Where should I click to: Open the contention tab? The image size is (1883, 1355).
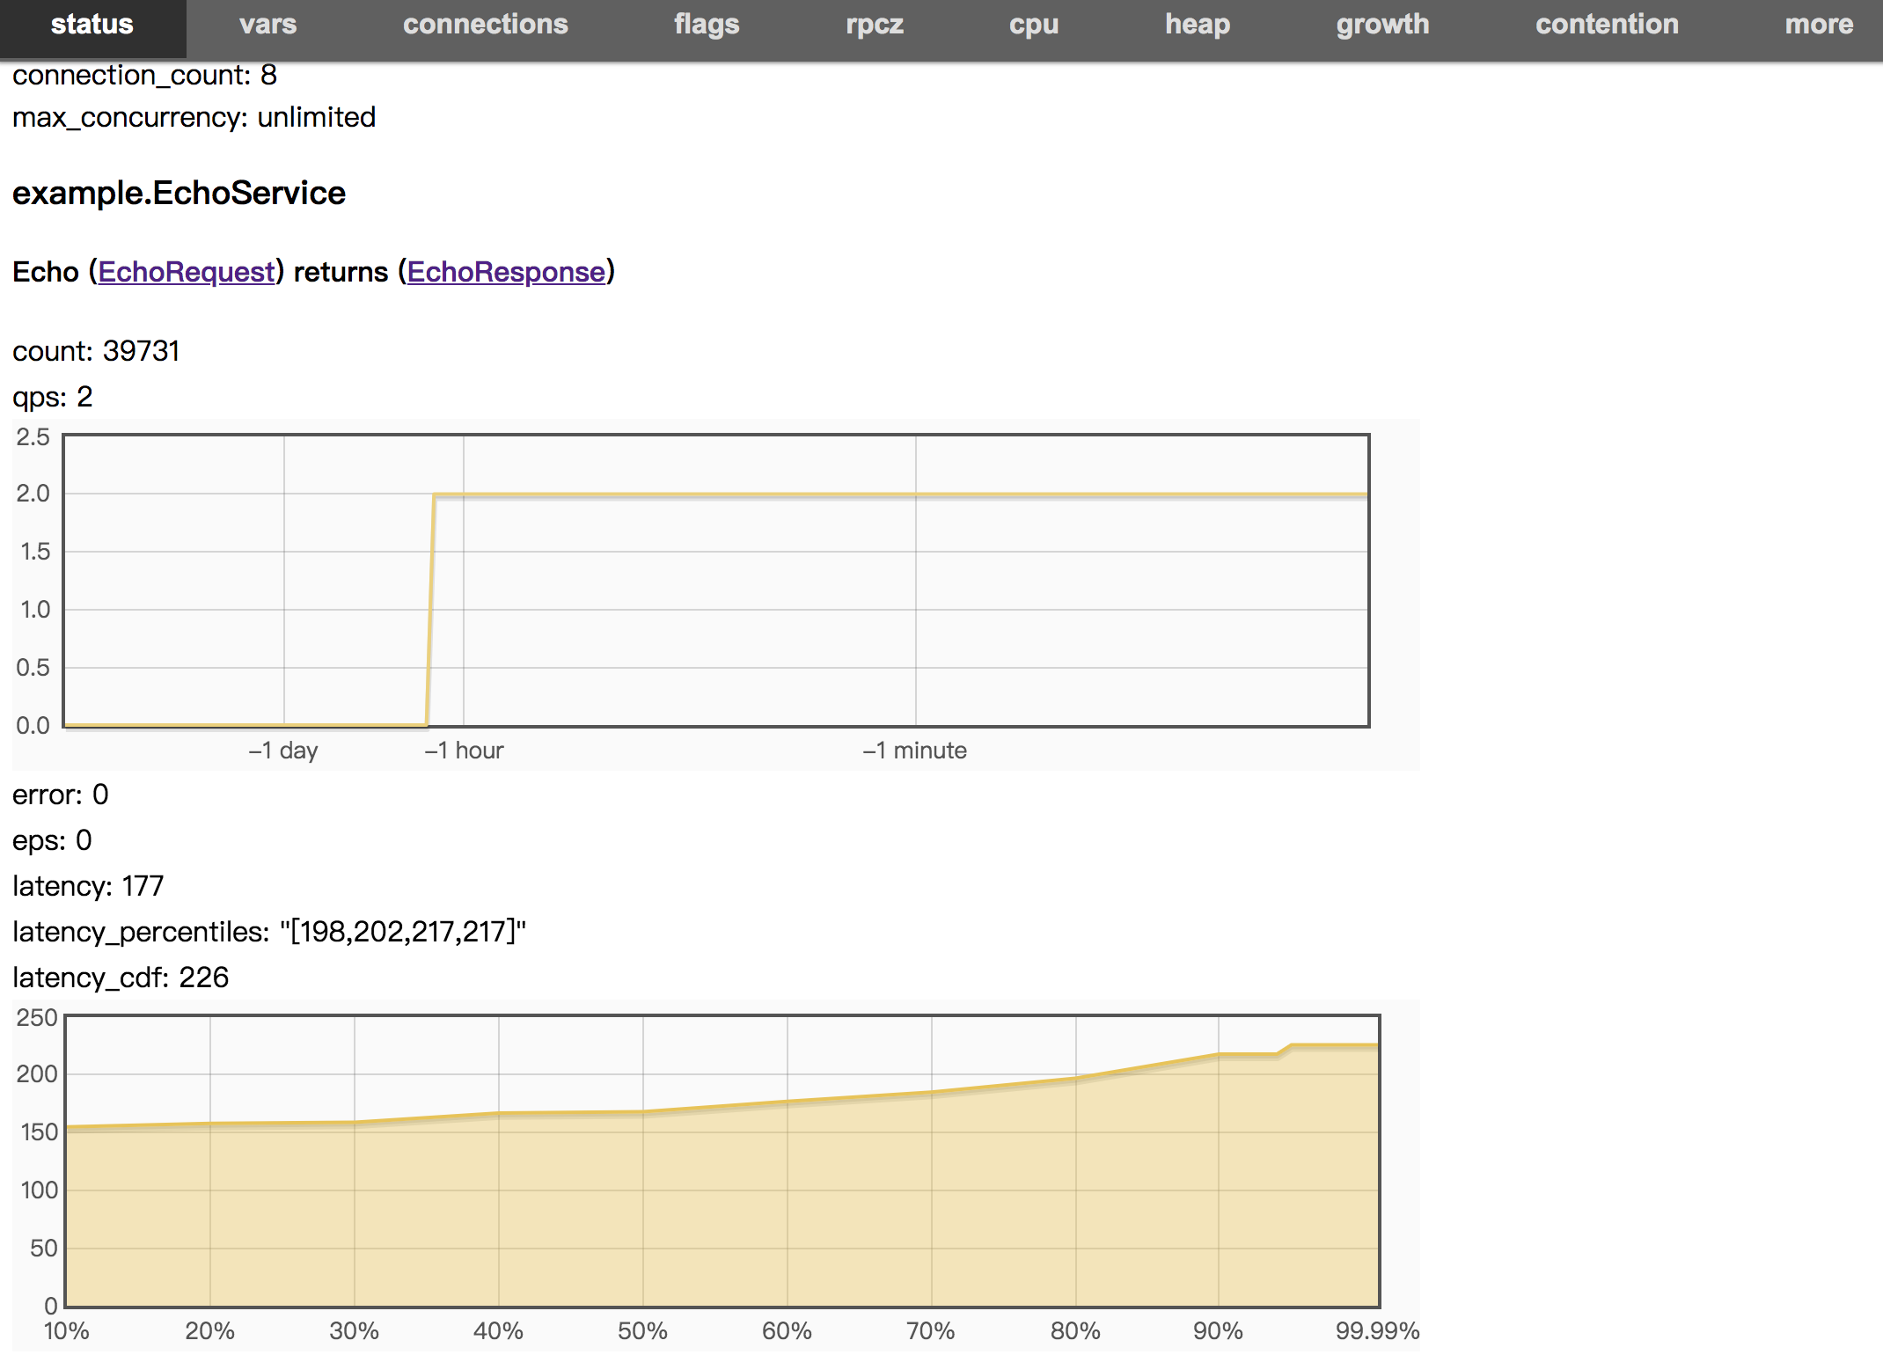1606,25
